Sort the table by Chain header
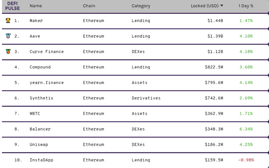269x168 pixels. tap(89, 6)
